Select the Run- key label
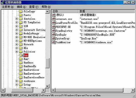Viewport: 136px width, 98px height. click(26, 59)
